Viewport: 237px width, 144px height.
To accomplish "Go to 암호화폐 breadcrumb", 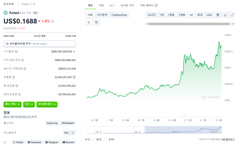I will click(9, 4).
